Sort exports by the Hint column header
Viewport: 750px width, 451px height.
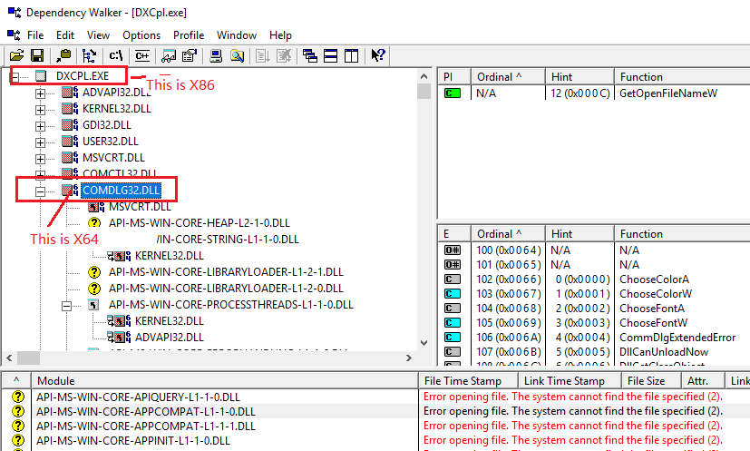click(580, 233)
